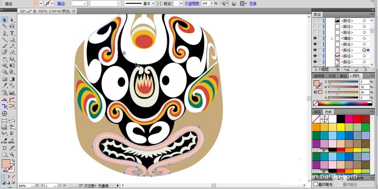This screenshot has height=189, width=378.
Task: Pick the Magic Wand tool
Action: (5, 26)
